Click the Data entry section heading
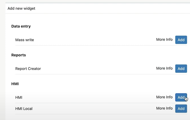The height and width of the screenshot is (120, 190). coord(21,26)
